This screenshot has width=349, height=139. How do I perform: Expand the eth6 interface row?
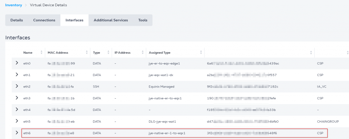coord(16,133)
